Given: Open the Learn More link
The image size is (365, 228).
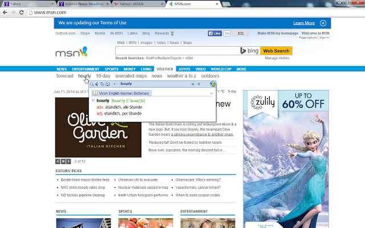Looking at the screenshot, I should click(x=304, y=23).
